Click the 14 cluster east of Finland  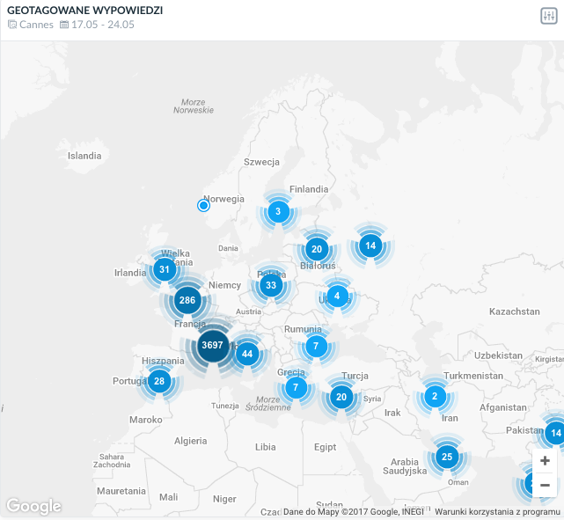point(370,246)
